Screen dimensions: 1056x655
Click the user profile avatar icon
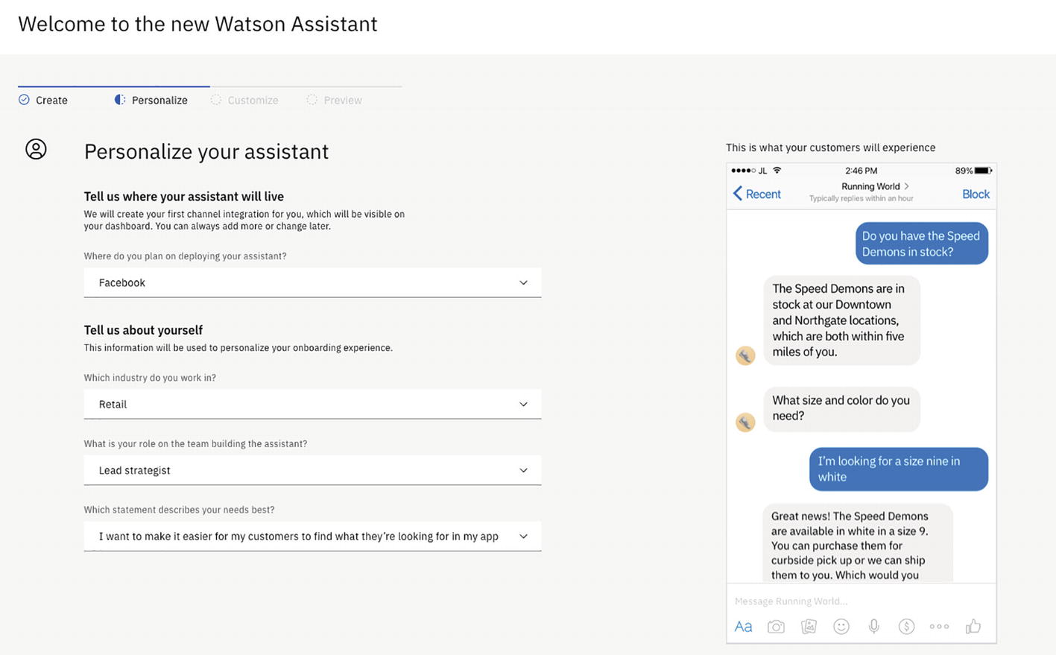(x=36, y=149)
